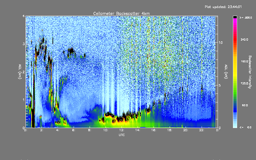Viewport: 256px width, 160px height.
Task: Click the '60.0' colorbar label
Action: tap(245, 105)
